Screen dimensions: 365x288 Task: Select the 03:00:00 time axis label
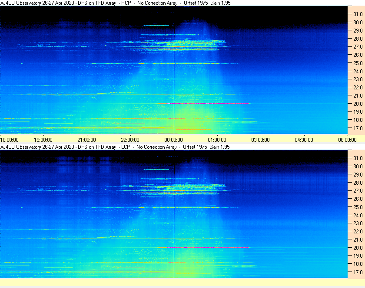pyautogui.click(x=260, y=140)
